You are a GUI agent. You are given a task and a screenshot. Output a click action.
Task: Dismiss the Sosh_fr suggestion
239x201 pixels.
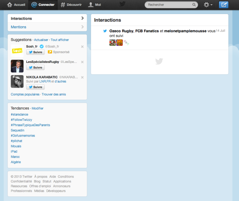82,47
